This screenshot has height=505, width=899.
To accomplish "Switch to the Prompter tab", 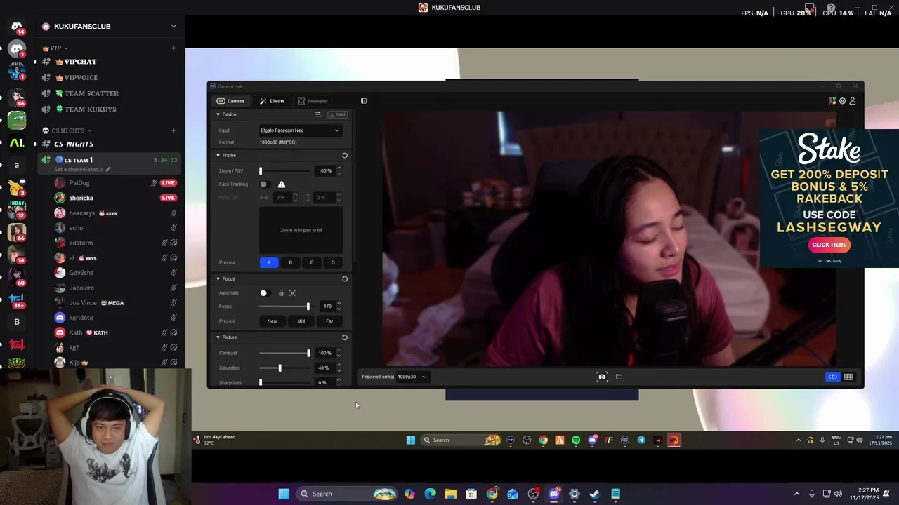I will pos(313,101).
